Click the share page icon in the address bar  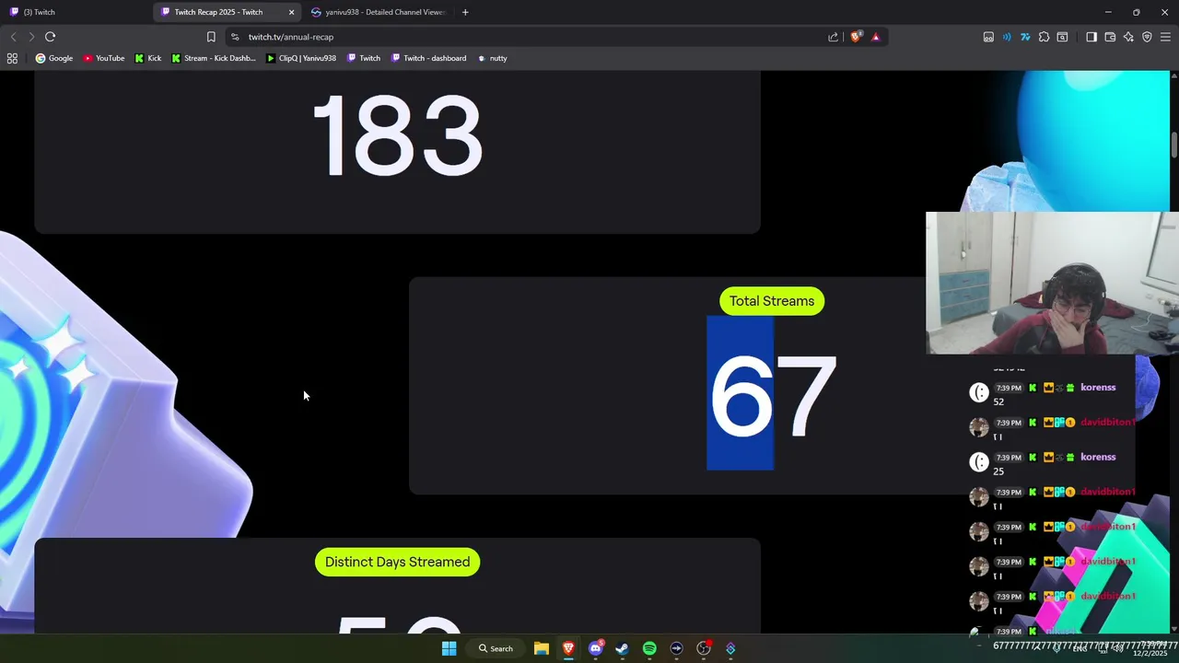click(834, 37)
